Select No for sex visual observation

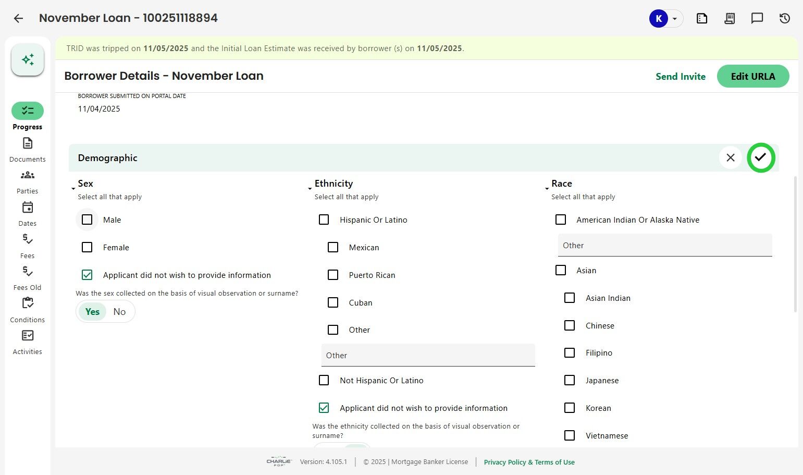pos(119,312)
